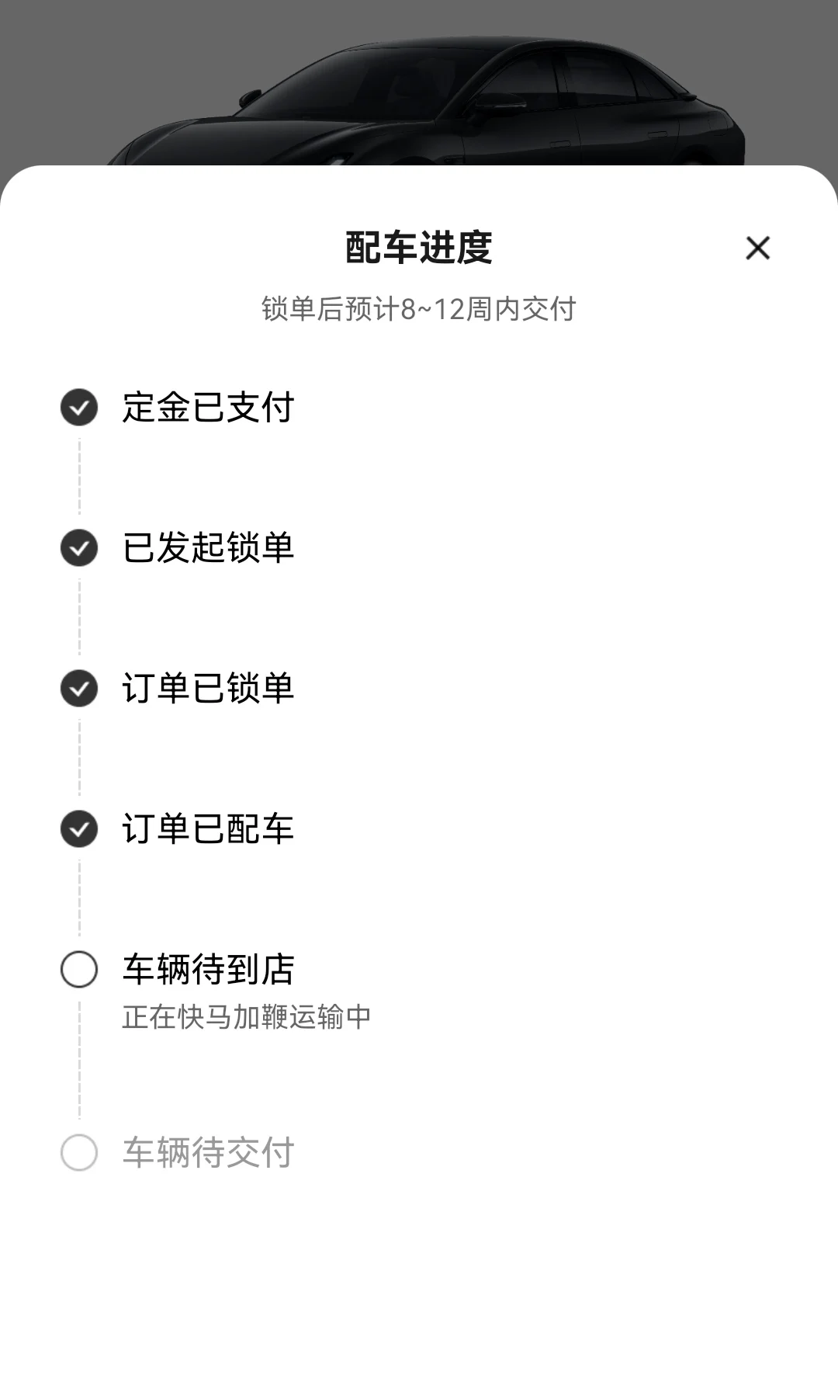Select the 车辆待到店 step label
The width and height of the screenshot is (838, 1389).
coord(208,969)
